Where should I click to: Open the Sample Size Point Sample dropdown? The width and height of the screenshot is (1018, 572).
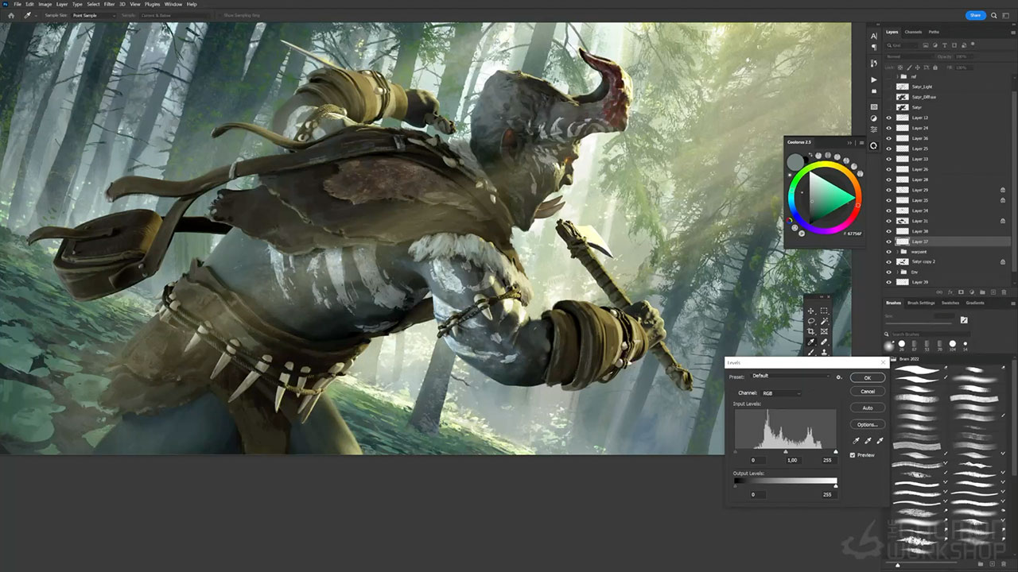pyautogui.click(x=93, y=15)
